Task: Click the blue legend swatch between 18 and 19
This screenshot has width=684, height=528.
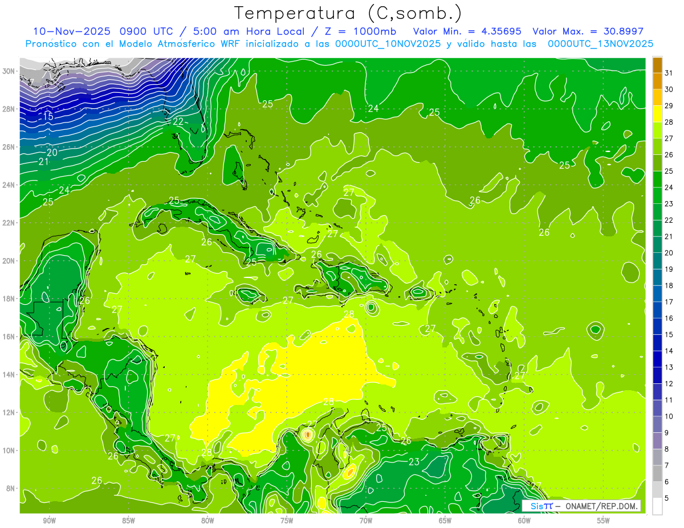Action: [657, 277]
